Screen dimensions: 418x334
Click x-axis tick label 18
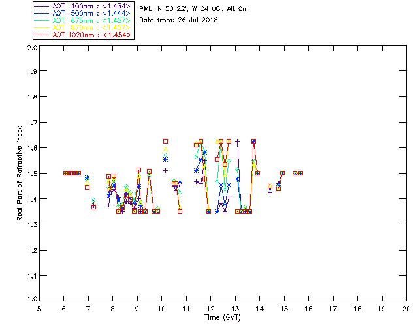coord(357,309)
